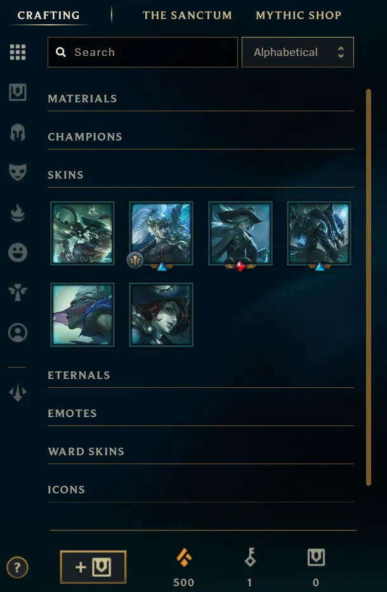Filter loot by skins mask icon

18,172
